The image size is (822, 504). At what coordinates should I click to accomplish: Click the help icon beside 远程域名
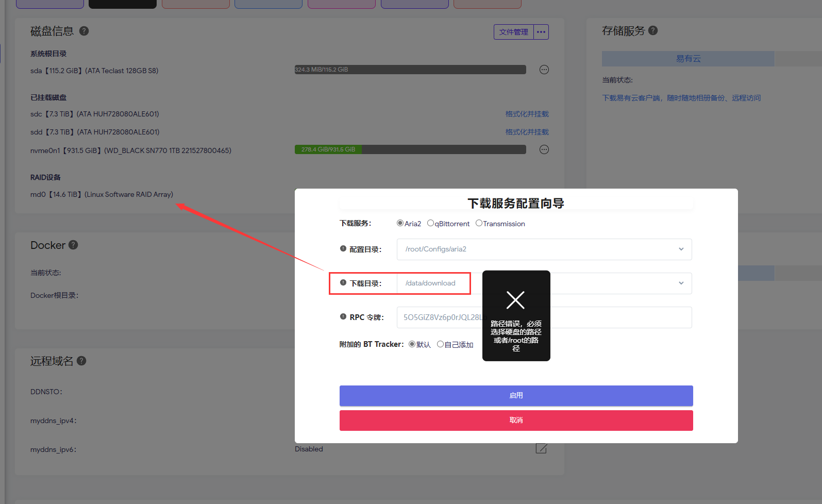coord(81,361)
